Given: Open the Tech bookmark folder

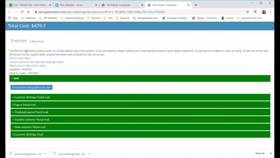Looking at the screenshot, I should pos(108,18).
